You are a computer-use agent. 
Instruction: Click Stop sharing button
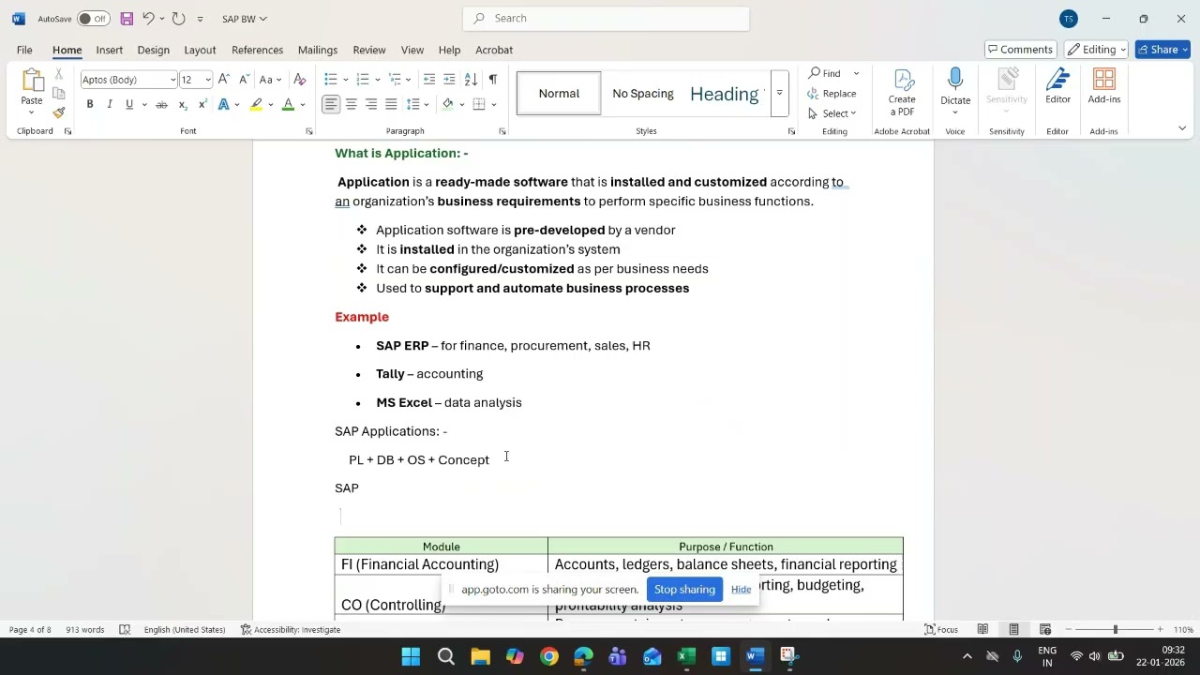[684, 590]
